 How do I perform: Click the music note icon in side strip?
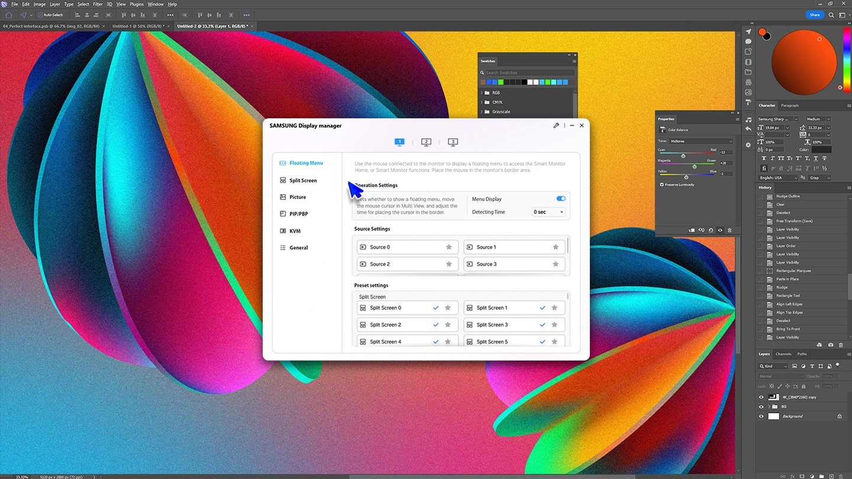pyautogui.click(x=748, y=119)
